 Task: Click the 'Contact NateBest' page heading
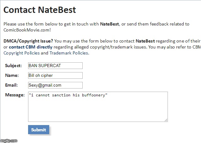40,10
